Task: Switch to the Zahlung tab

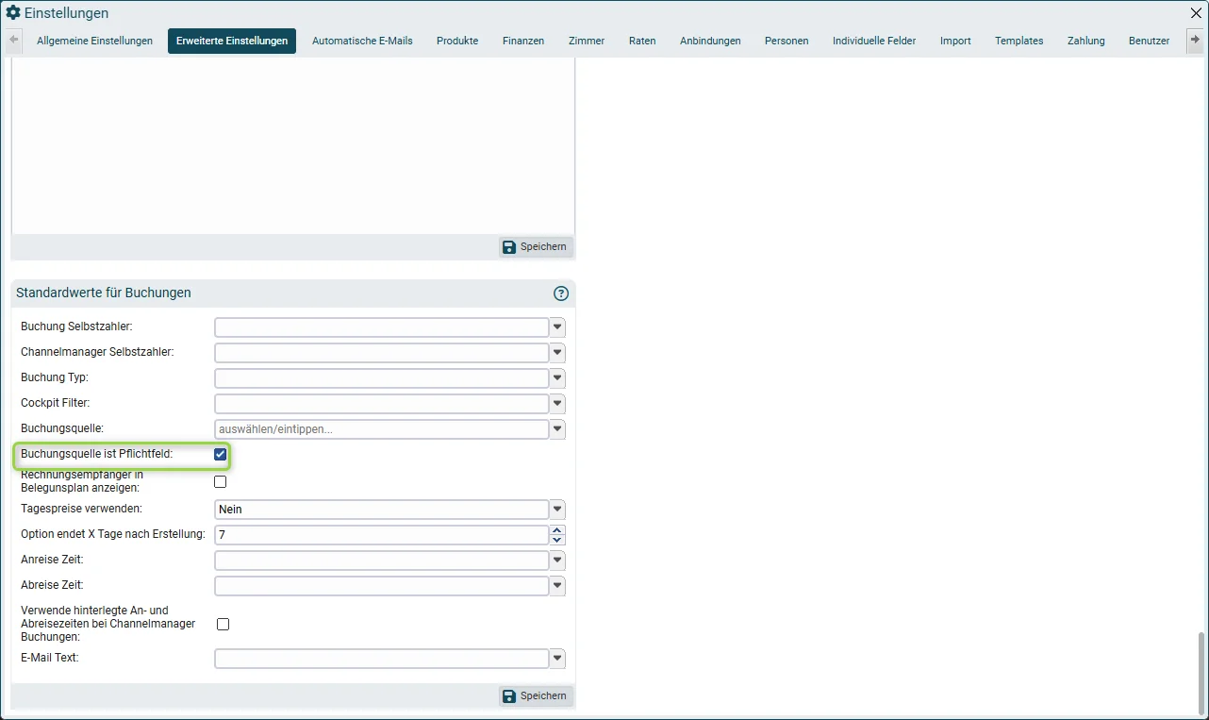Action: point(1086,41)
